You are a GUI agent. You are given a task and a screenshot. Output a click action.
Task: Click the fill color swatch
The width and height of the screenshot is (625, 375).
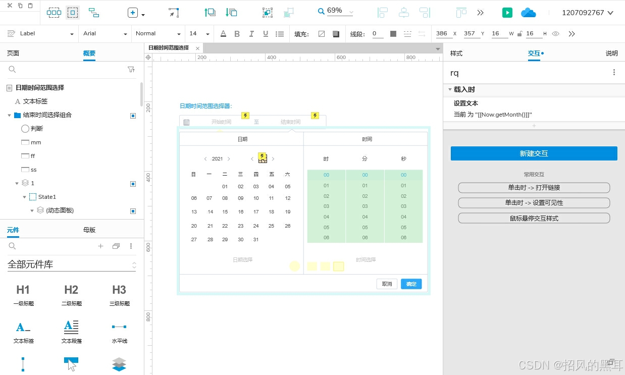click(336, 34)
